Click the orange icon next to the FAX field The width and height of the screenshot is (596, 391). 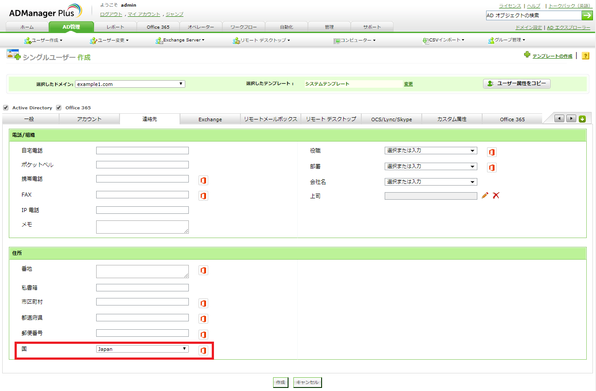pyautogui.click(x=203, y=195)
